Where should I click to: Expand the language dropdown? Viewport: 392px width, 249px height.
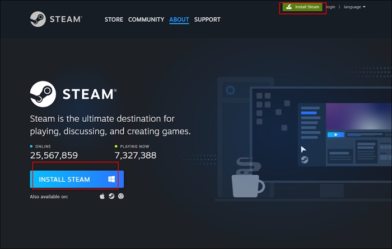(354, 7)
